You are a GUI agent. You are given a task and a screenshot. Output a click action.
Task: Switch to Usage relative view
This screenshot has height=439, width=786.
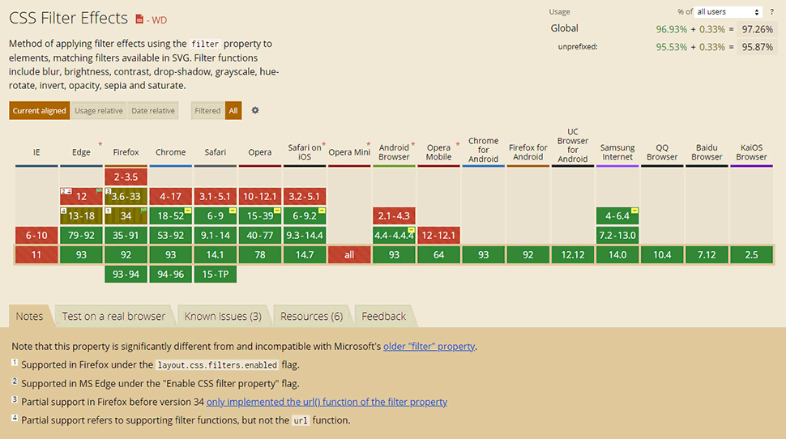click(99, 111)
